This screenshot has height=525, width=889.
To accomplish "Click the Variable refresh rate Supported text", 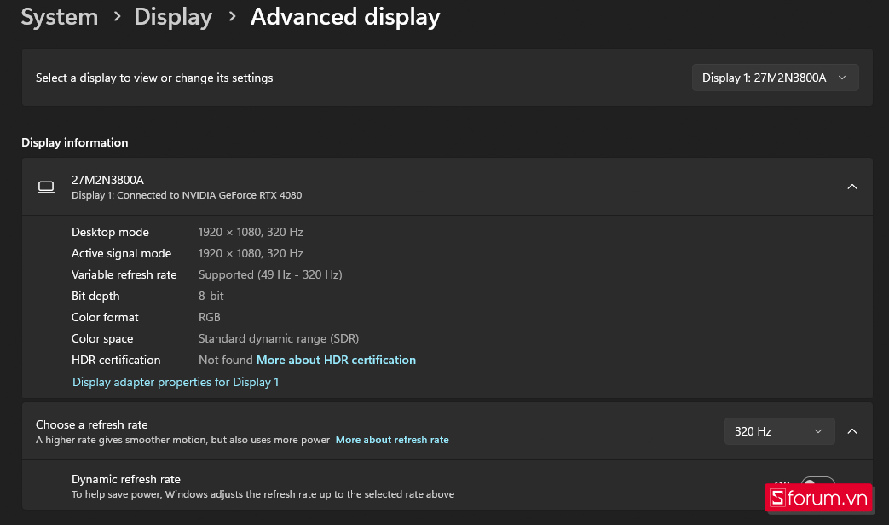I will point(270,274).
